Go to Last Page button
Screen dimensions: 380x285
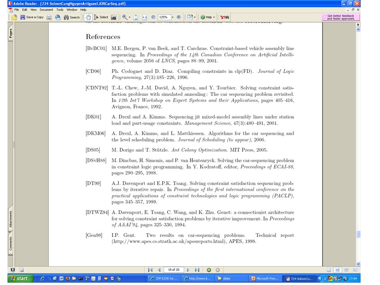[x=197, y=270]
